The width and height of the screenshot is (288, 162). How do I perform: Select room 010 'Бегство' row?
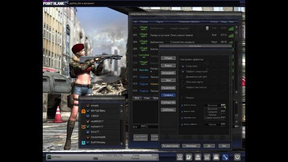[x=145, y=70]
